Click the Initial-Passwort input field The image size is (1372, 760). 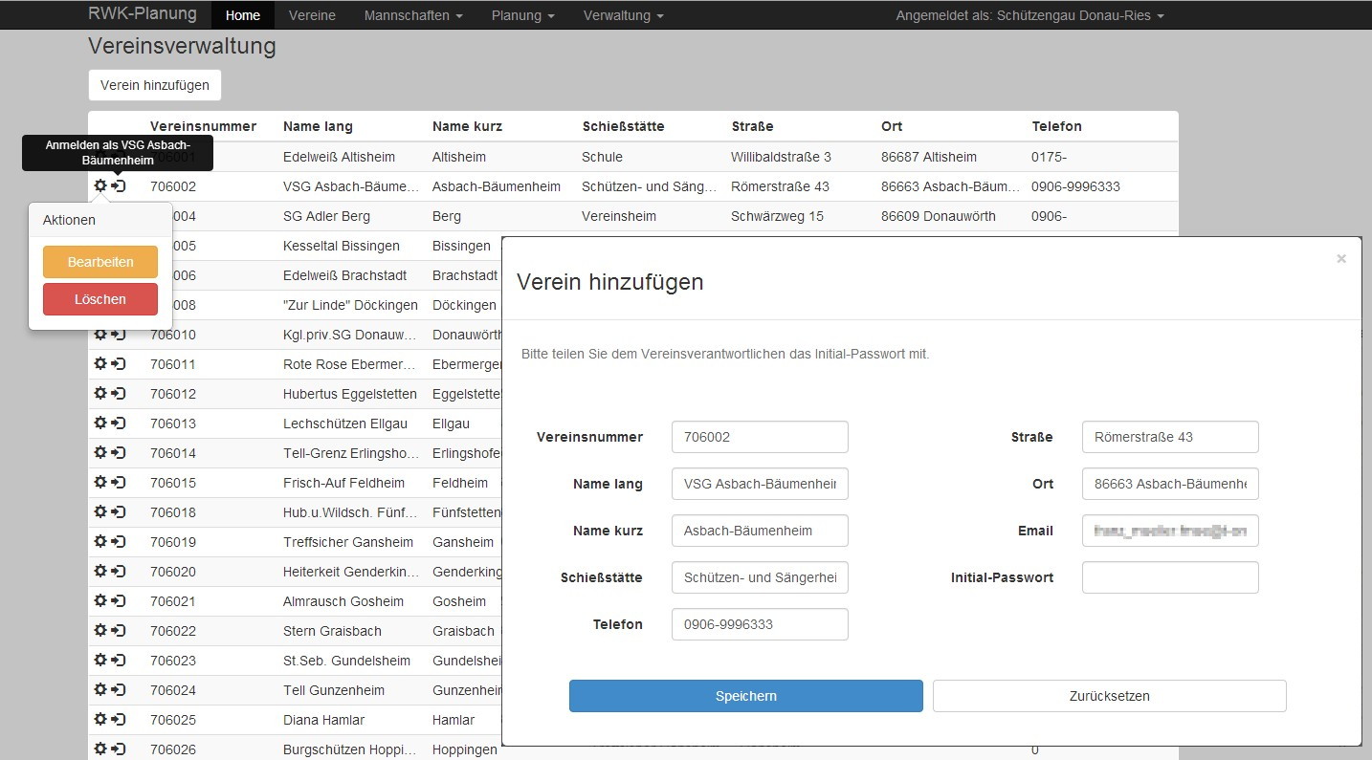[1169, 577]
